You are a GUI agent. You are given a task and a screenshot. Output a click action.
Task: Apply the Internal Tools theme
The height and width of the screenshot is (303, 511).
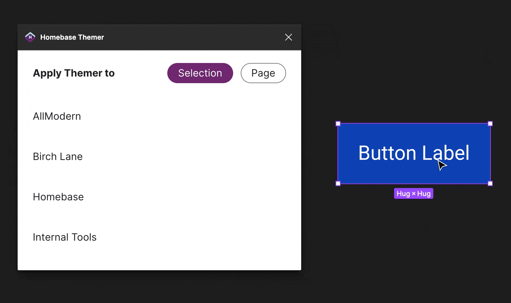[x=65, y=237]
